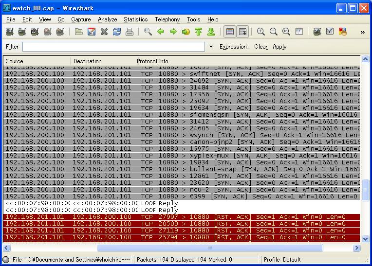Select the packet row to wsynch

(182, 135)
